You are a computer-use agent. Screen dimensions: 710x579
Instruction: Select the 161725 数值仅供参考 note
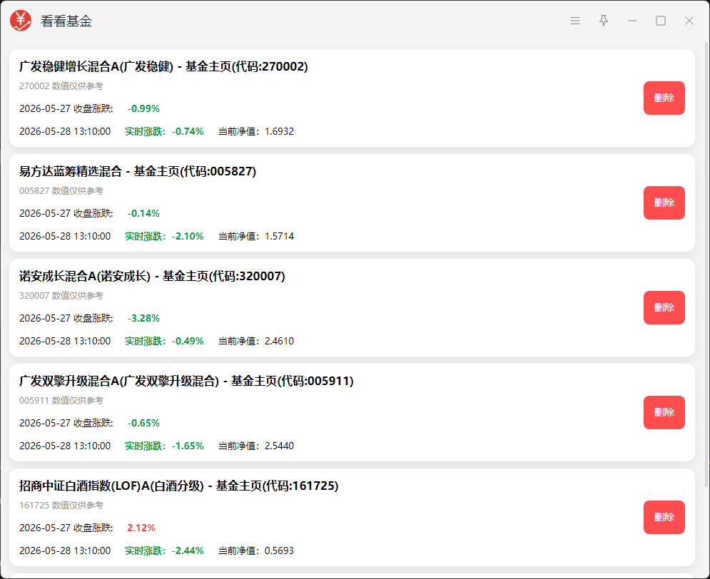pyautogui.click(x=61, y=506)
